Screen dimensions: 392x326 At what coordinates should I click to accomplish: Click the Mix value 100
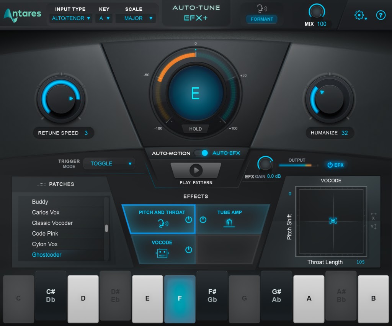pyautogui.click(x=322, y=24)
